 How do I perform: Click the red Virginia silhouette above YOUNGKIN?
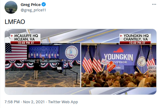(x=118, y=50)
